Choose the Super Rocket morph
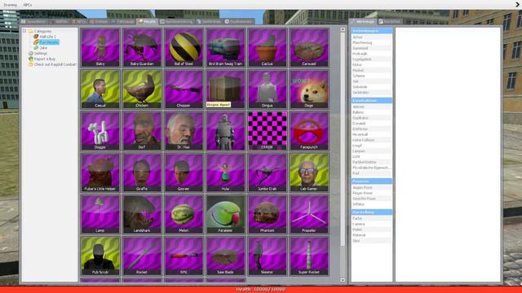The width and height of the screenshot is (522, 293). [309, 256]
